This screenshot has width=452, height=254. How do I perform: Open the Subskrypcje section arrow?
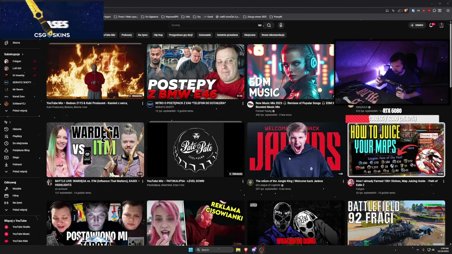22,54
